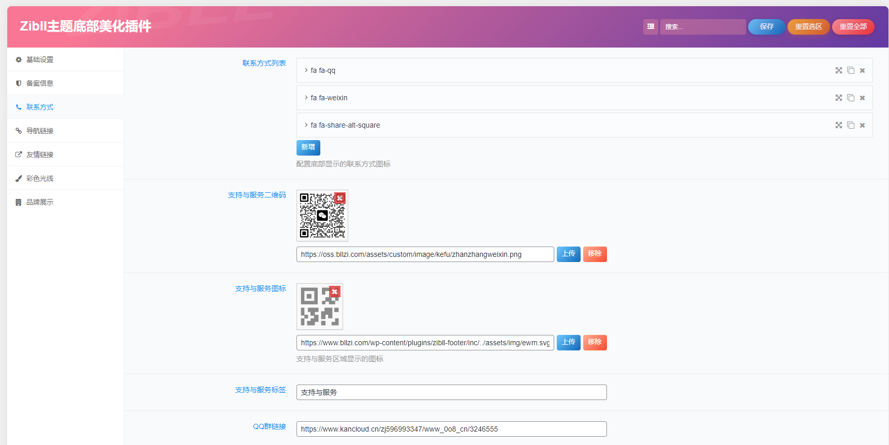Click the expand-all menu icon beside search
This screenshot has height=445, width=889.
tap(650, 27)
